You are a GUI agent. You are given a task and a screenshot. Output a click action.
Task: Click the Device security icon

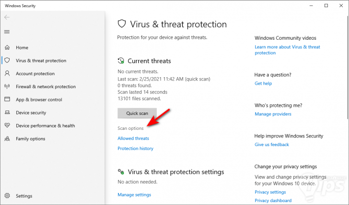coord(7,113)
